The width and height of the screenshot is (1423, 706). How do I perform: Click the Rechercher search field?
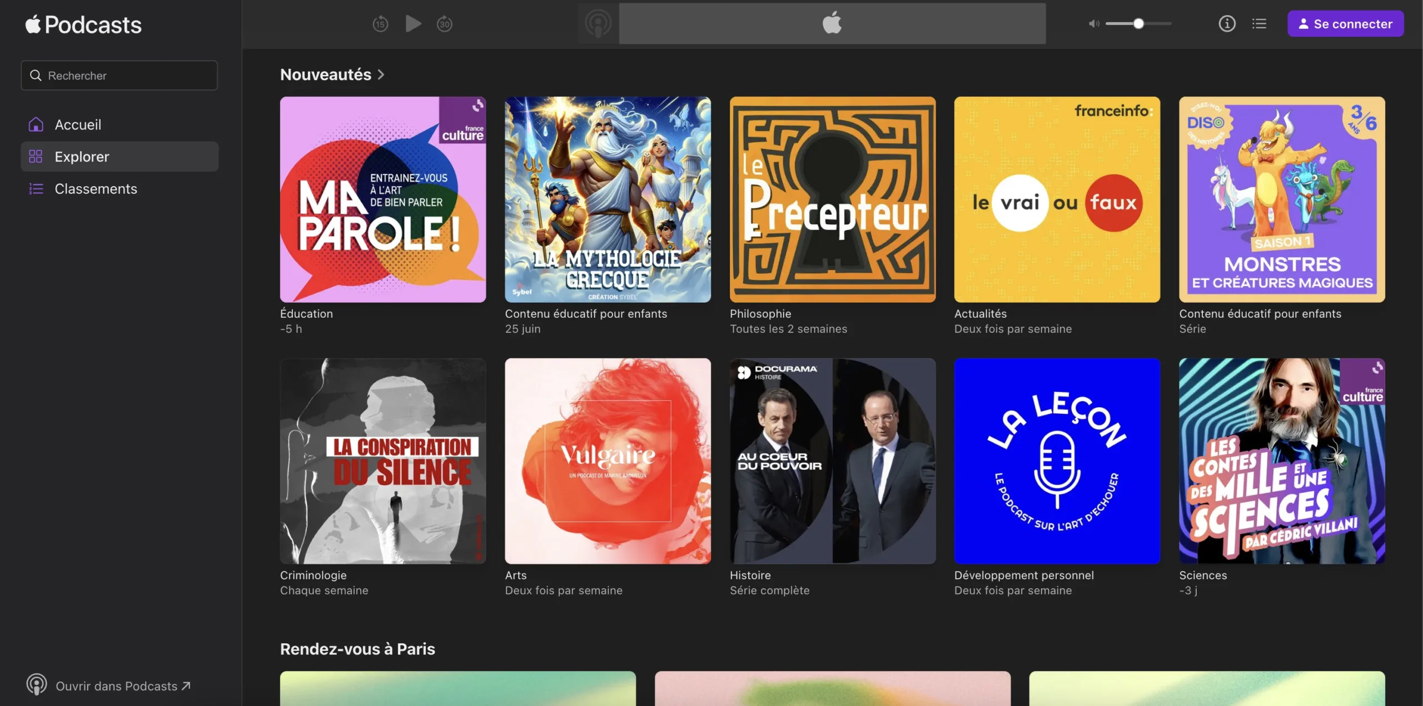point(119,76)
